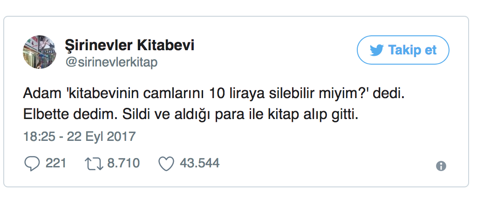This screenshot has height=199, width=477.
Task: Follow the account with Takip et
Action: click(x=402, y=50)
